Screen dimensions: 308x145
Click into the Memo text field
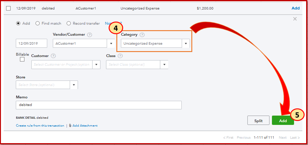point(98,105)
